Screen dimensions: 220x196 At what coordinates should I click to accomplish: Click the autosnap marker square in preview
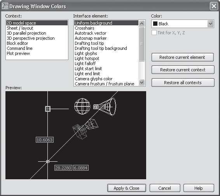point(48,109)
